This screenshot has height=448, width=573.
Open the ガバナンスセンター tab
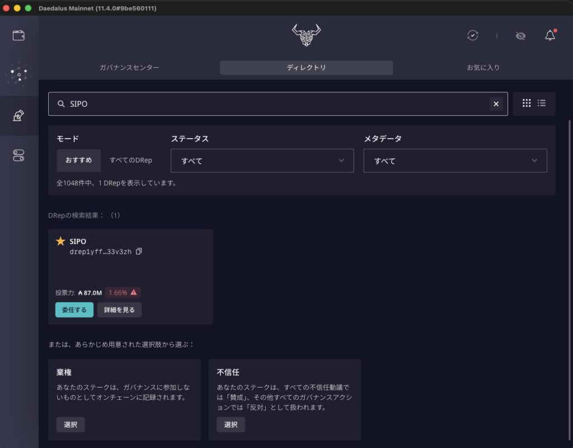coord(129,68)
